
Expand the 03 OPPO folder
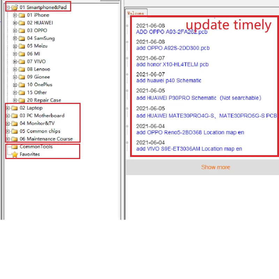click(15, 31)
